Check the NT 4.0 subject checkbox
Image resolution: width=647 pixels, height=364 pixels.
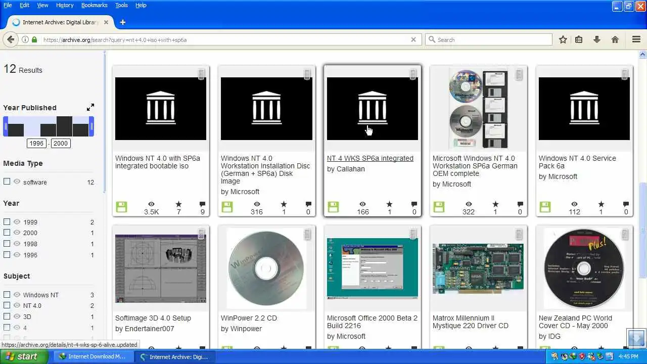coord(7,305)
